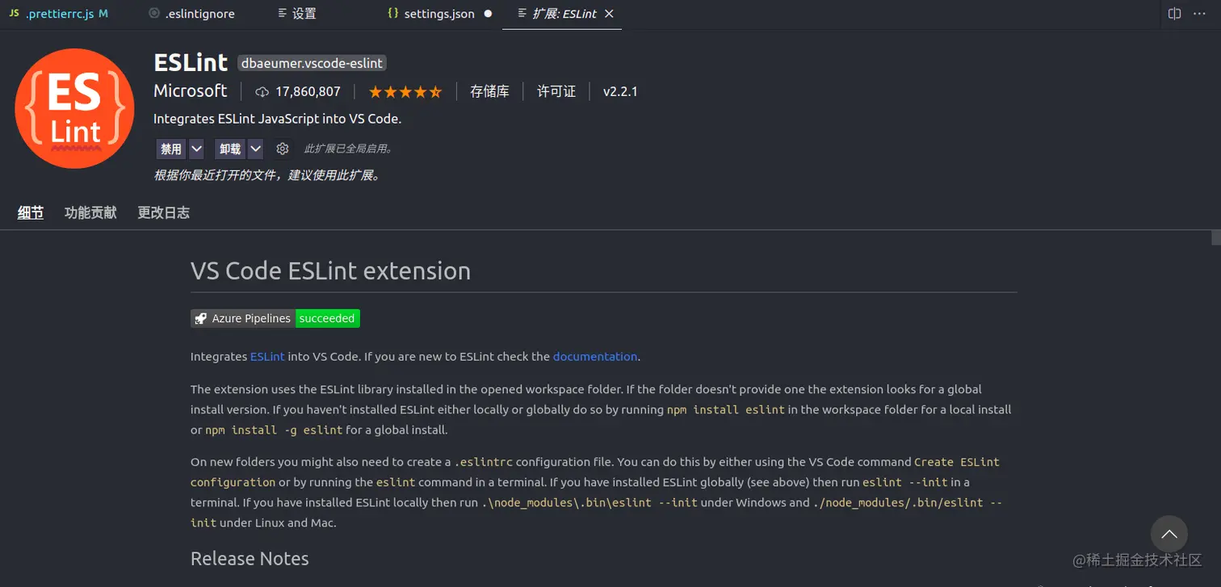Viewport: 1221px width, 587px height.
Task: Click the Release Notes heading
Action: click(x=250, y=559)
